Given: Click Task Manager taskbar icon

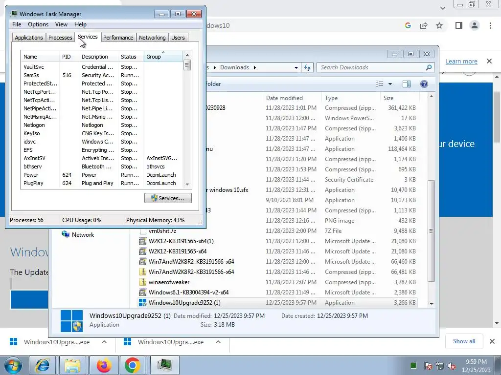Looking at the screenshot, I should [x=165, y=365].
